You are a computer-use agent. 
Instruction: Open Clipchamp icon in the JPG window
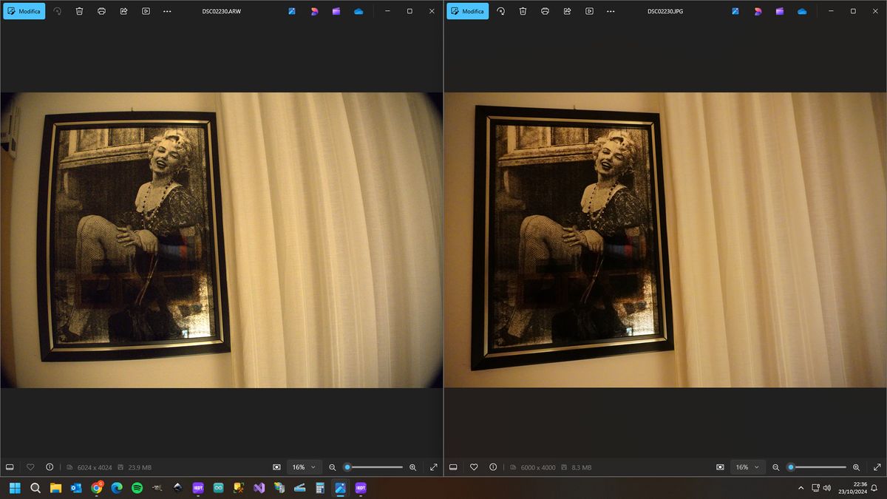(x=780, y=11)
